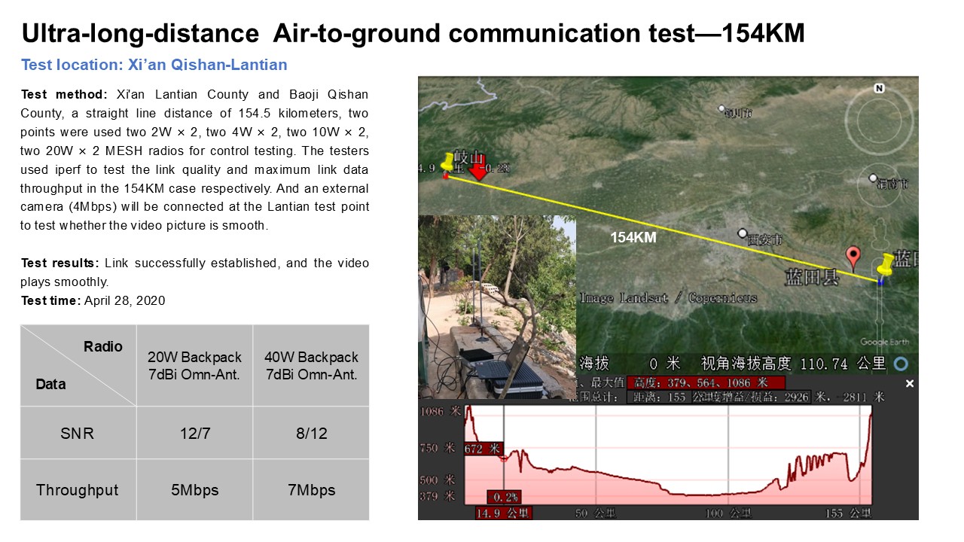
Task: Click the 14.9 公里 distance marker
Action: [x=503, y=513]
